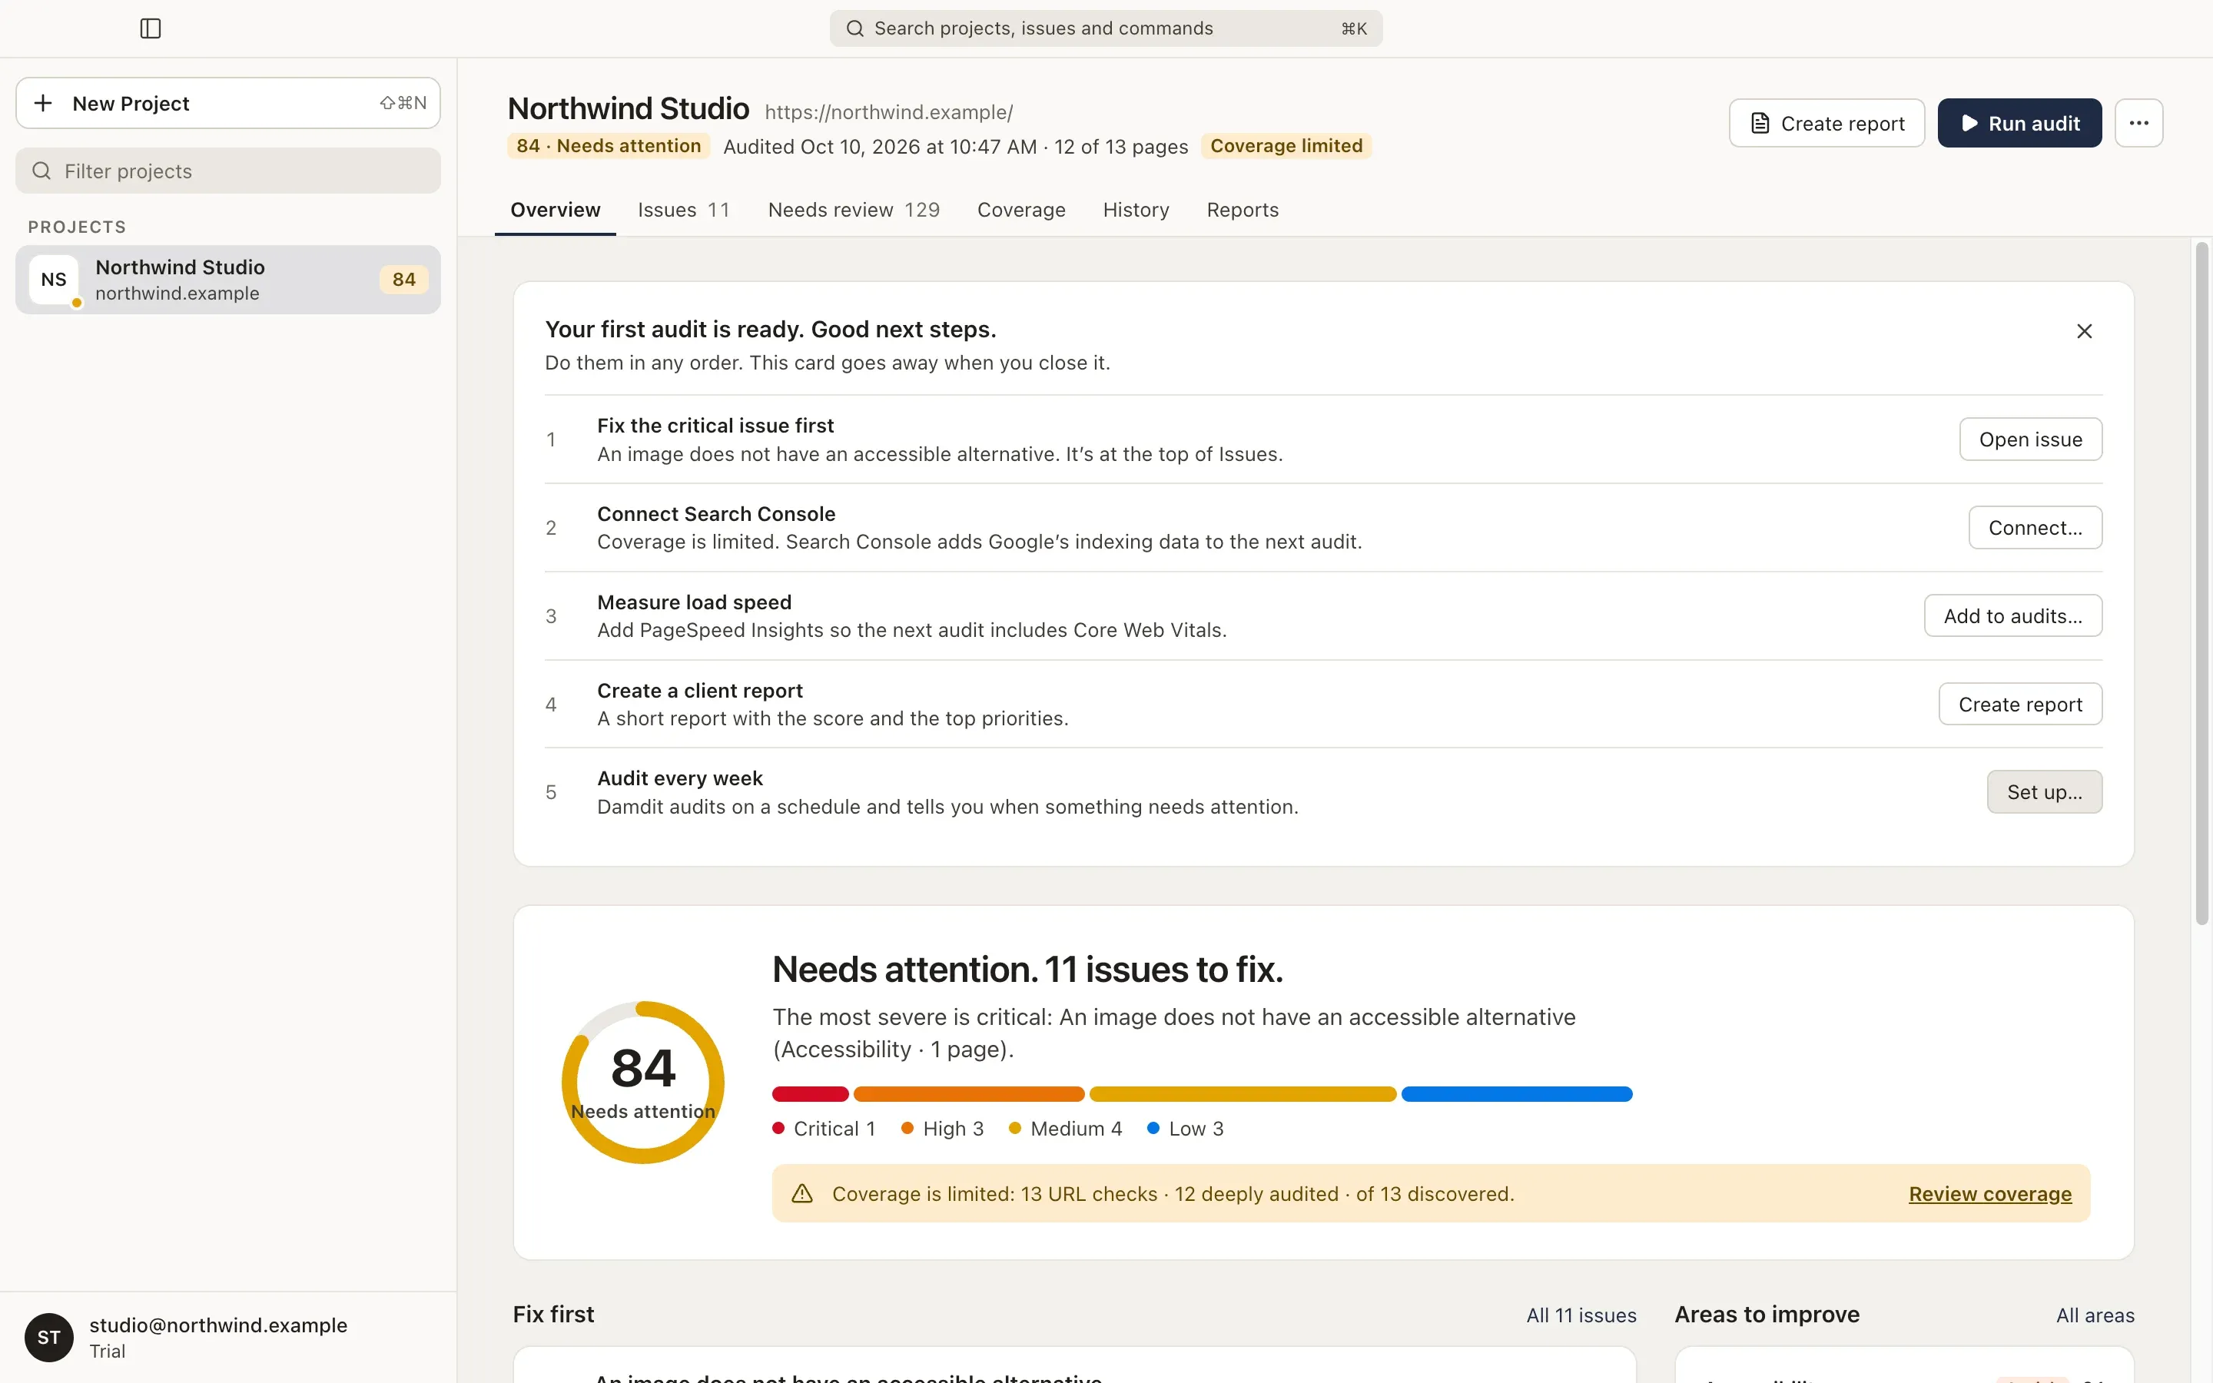Screen dimensions: 2213x1383
Task: Click the orange High severity bar
Action: tap(968, 1094)
